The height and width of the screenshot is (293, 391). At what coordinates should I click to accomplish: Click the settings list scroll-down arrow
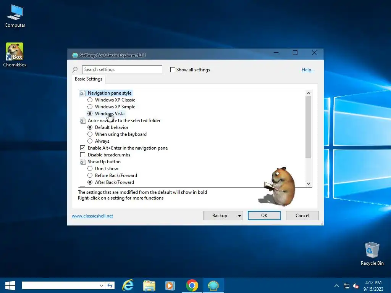pos(308,184)
